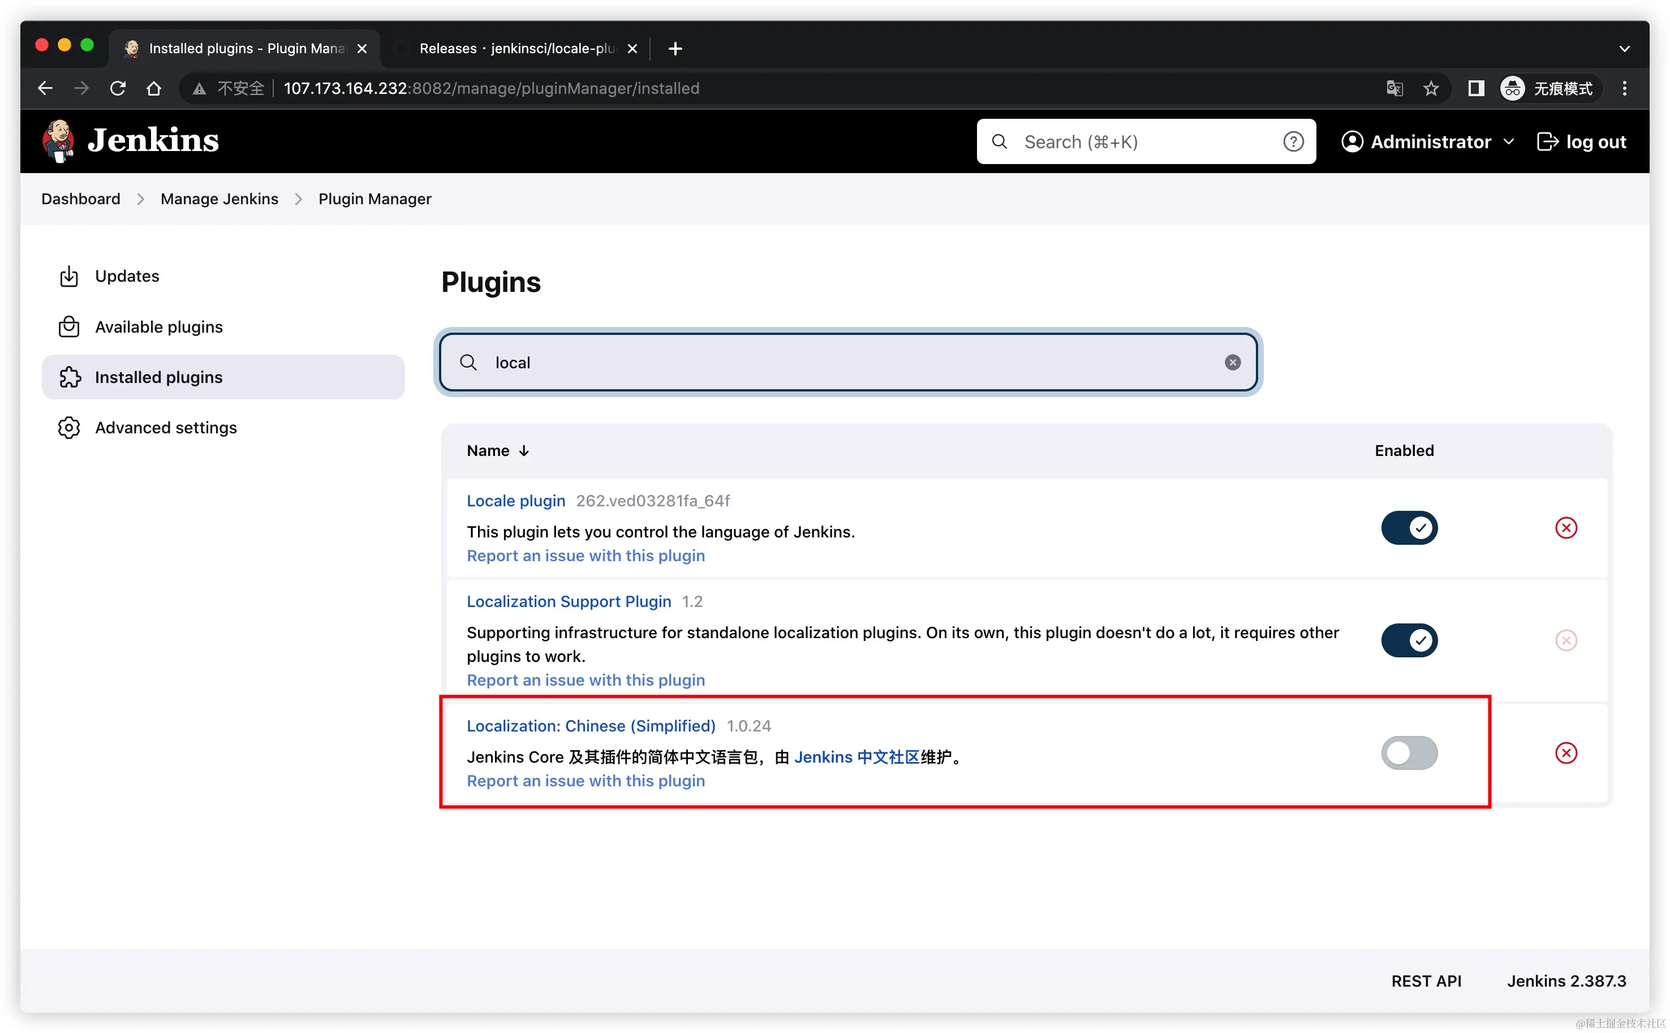Click the Administrator user name
The image size is (1670, 1033).
click(1430, 141)
